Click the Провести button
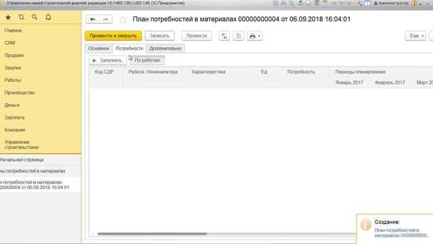The width and height of the screenshot is (433, 244). 197,36
